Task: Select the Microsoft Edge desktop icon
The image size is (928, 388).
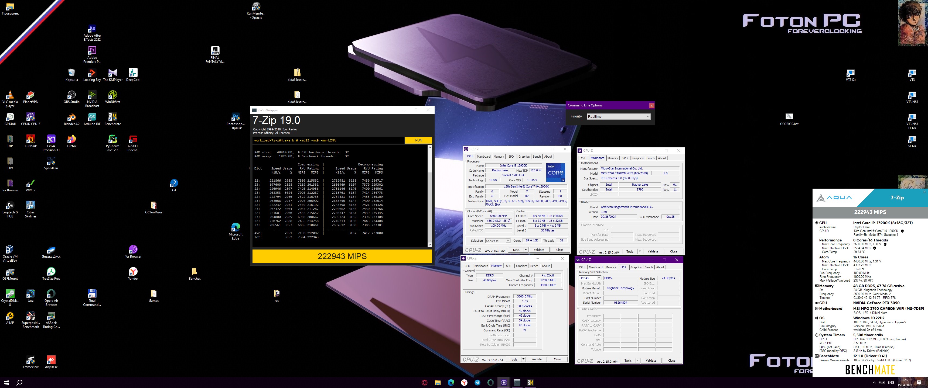Action: 236,231
